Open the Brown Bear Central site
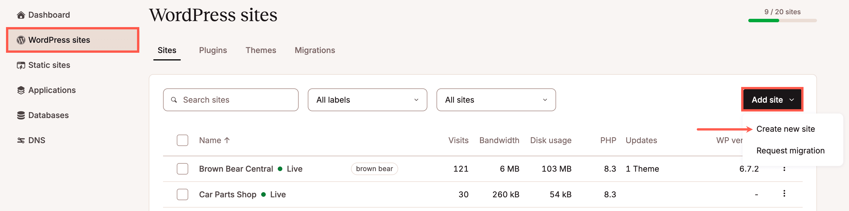This screenshot has width=849, height=211. pyautogui.click(x=236, y=169)
